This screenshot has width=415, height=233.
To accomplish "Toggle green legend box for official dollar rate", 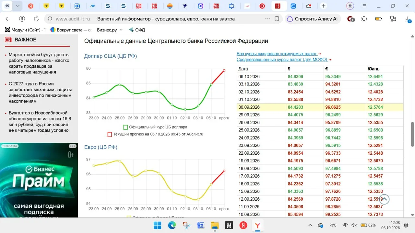I will pos(125,127).
